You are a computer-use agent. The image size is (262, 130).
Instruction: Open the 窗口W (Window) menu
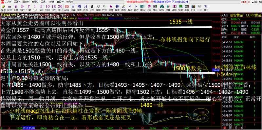coord(60,2)
